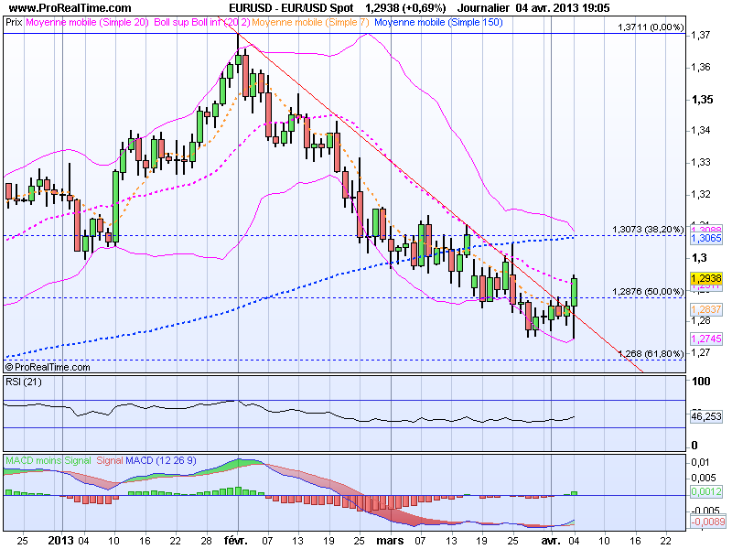Click the blue 1,3065 moving average tag
Image resolution: width=732 pixels, height=549 pixels.
pos(706,238)
